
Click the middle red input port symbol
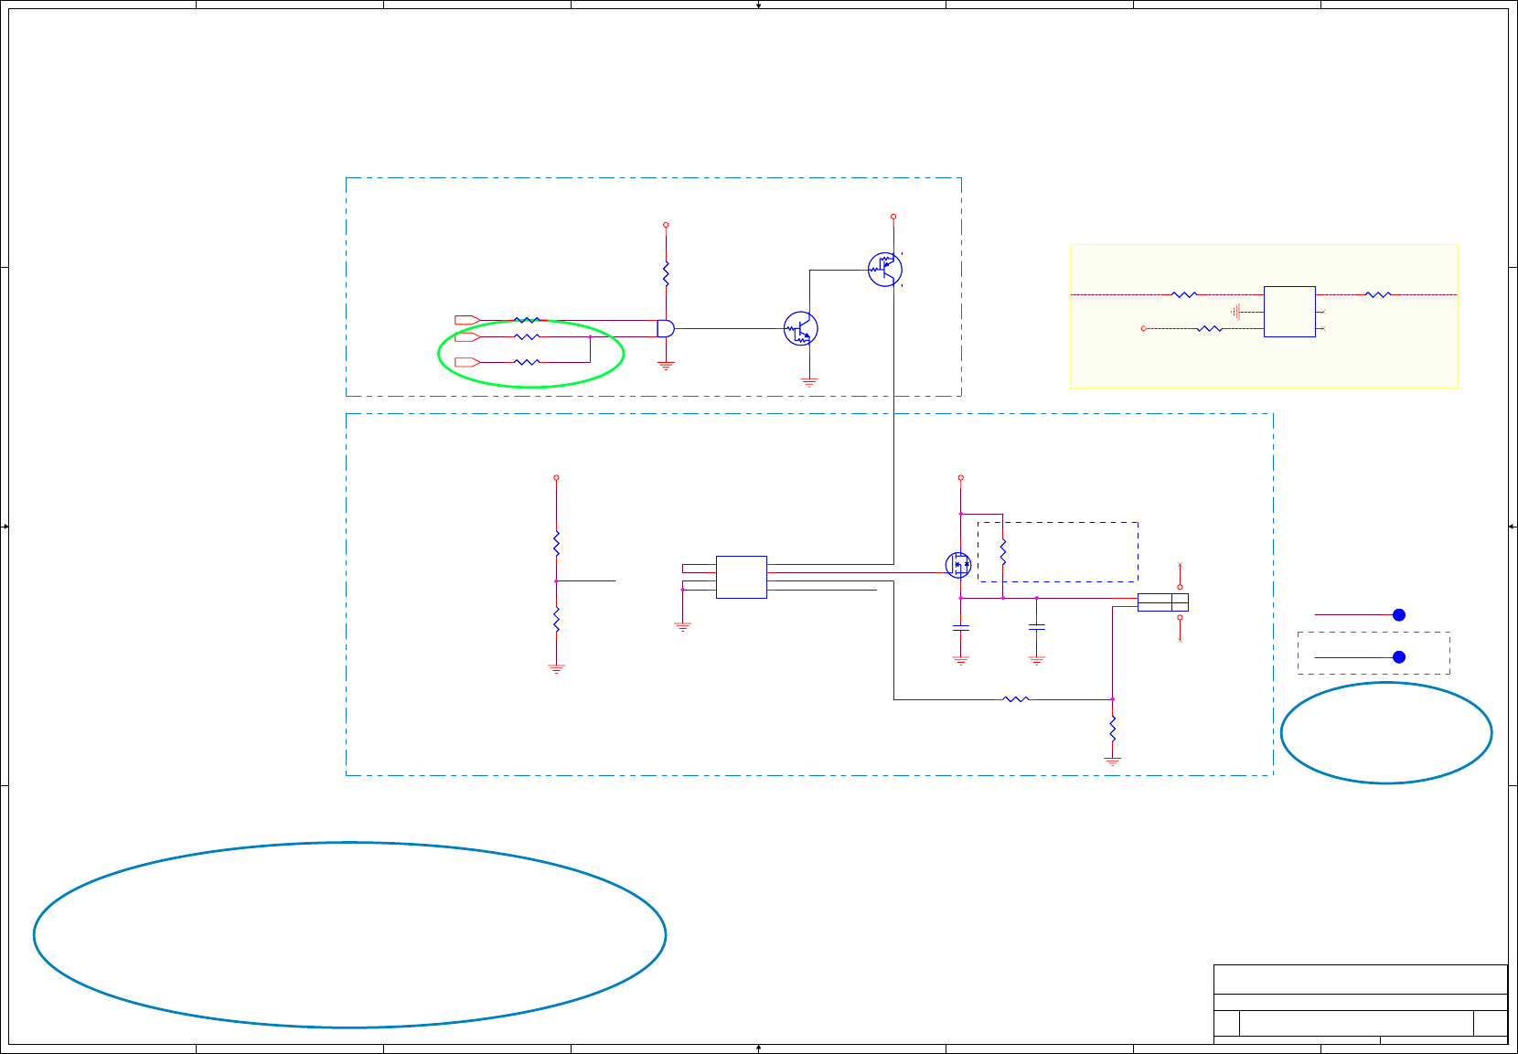(x=468, y=337)
